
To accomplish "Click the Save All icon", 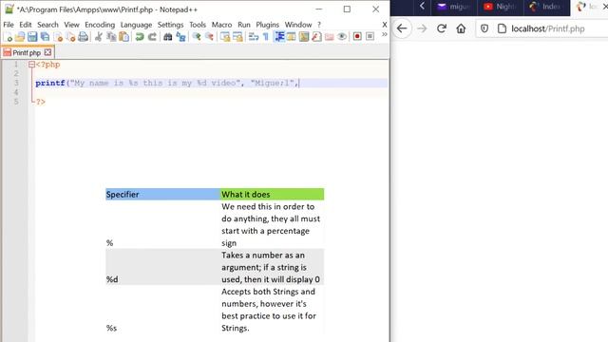I will (45, 37).
